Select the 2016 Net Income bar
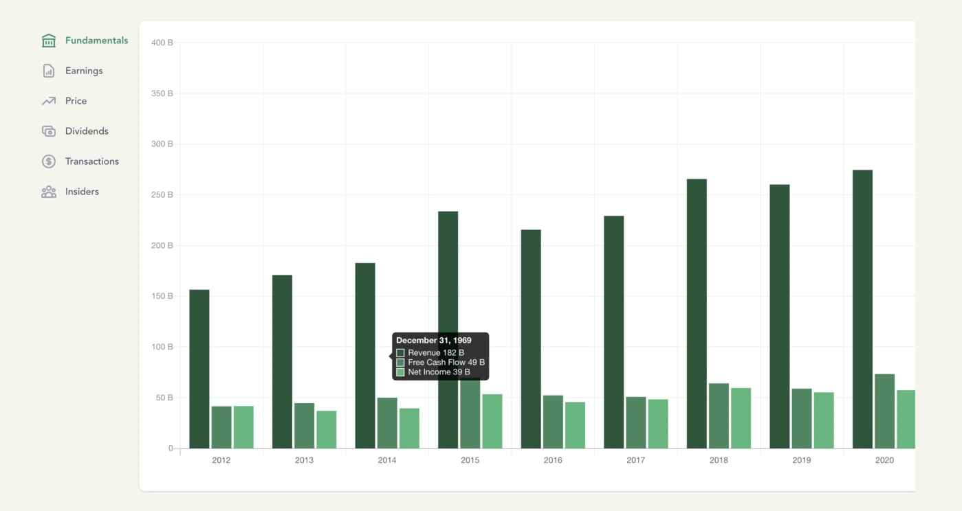962x511 pixels. point(575,425)
